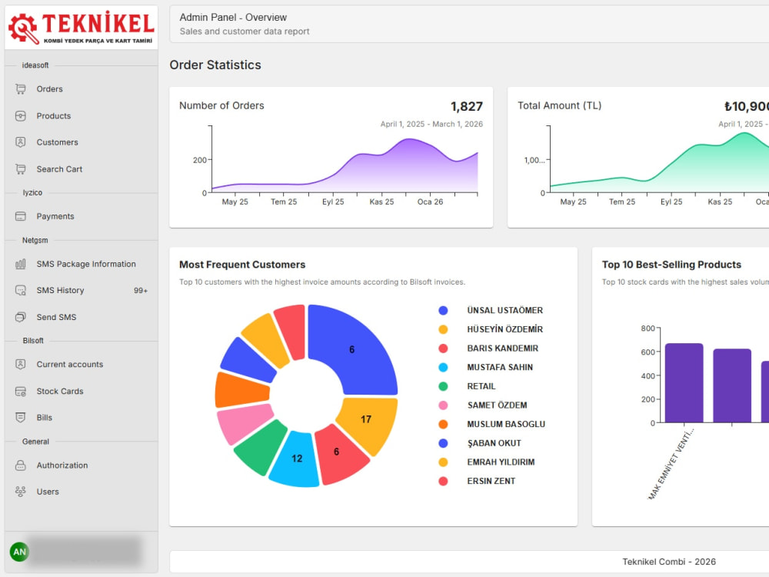
Task: Click the 1,827 order count value
Action: (467, 106)
